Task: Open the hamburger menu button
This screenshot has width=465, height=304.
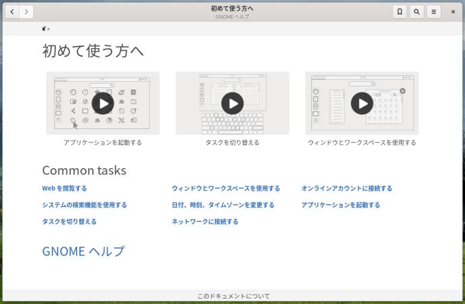Action: (x=433, y=11)
